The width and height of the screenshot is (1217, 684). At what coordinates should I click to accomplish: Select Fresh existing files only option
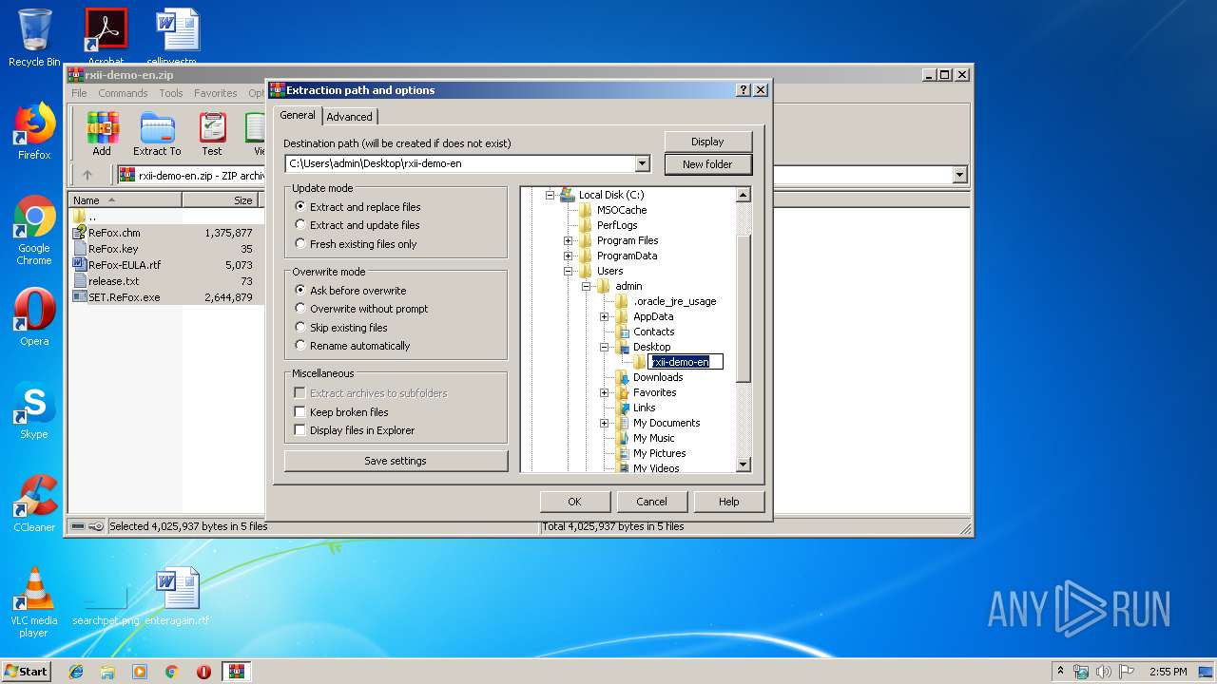coord(356,244)
